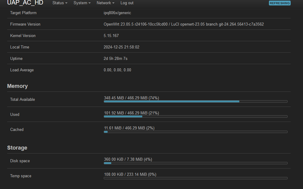Click the Total Available memory progress bar
The image size is (303, 189).
[196, 101]
